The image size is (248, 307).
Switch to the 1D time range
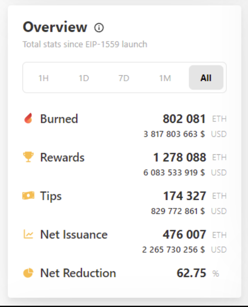pos(84,78)
